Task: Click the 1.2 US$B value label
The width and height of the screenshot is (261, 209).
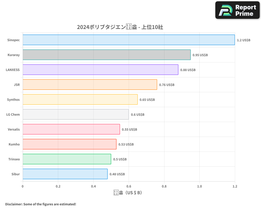Action: click(243, 40)
